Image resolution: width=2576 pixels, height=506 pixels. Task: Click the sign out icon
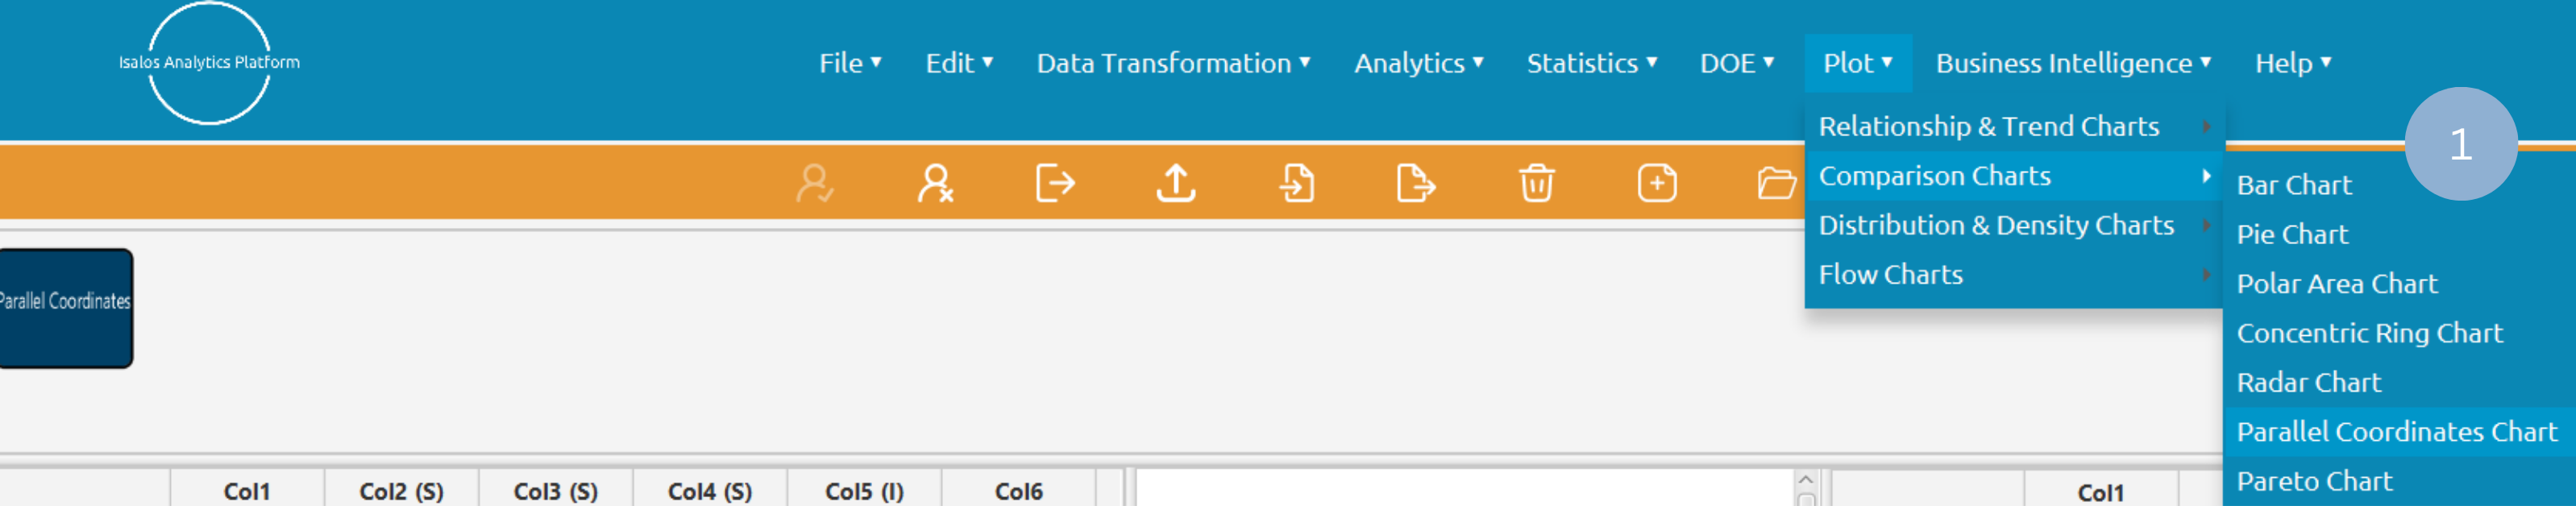(x=1057, y=184)
